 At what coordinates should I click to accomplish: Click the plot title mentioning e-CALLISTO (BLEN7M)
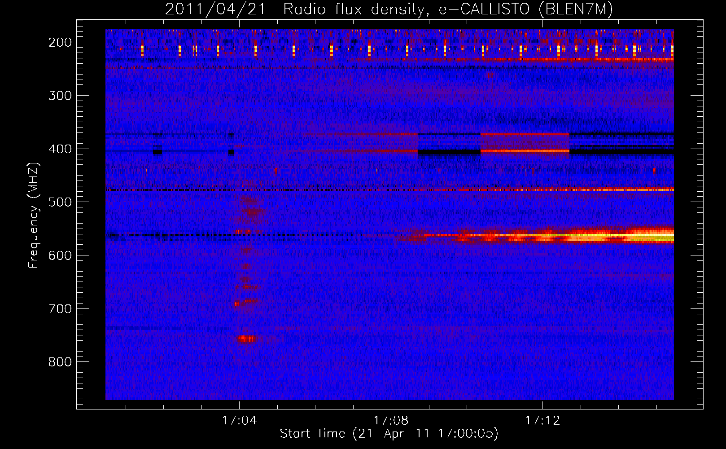tap(389, 9)
